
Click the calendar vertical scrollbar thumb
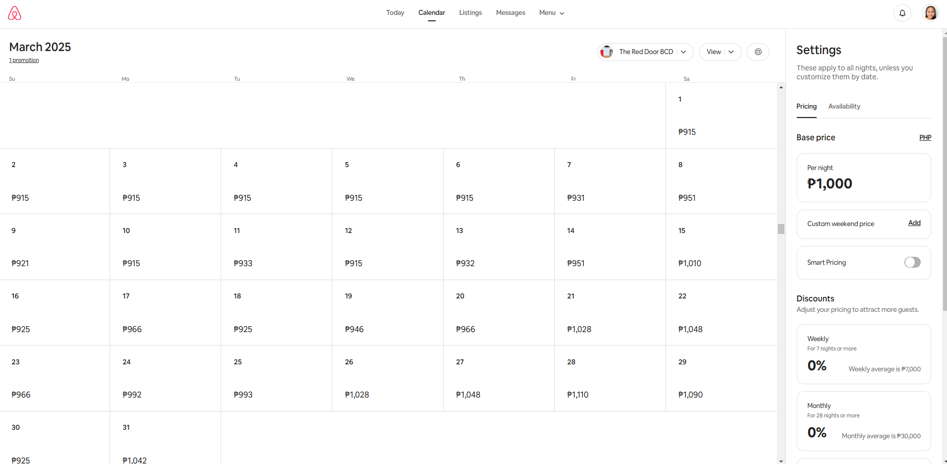point(781,229)
